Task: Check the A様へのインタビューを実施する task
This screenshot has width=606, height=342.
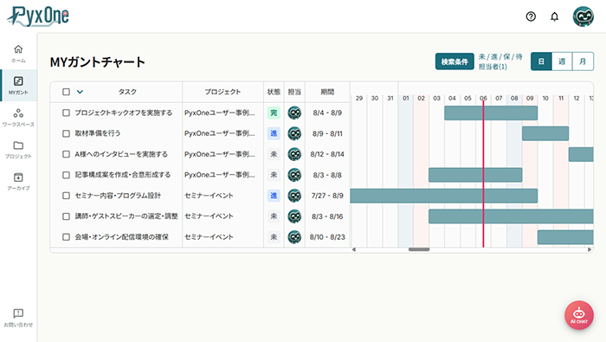Action: click(x=66, y=154)
